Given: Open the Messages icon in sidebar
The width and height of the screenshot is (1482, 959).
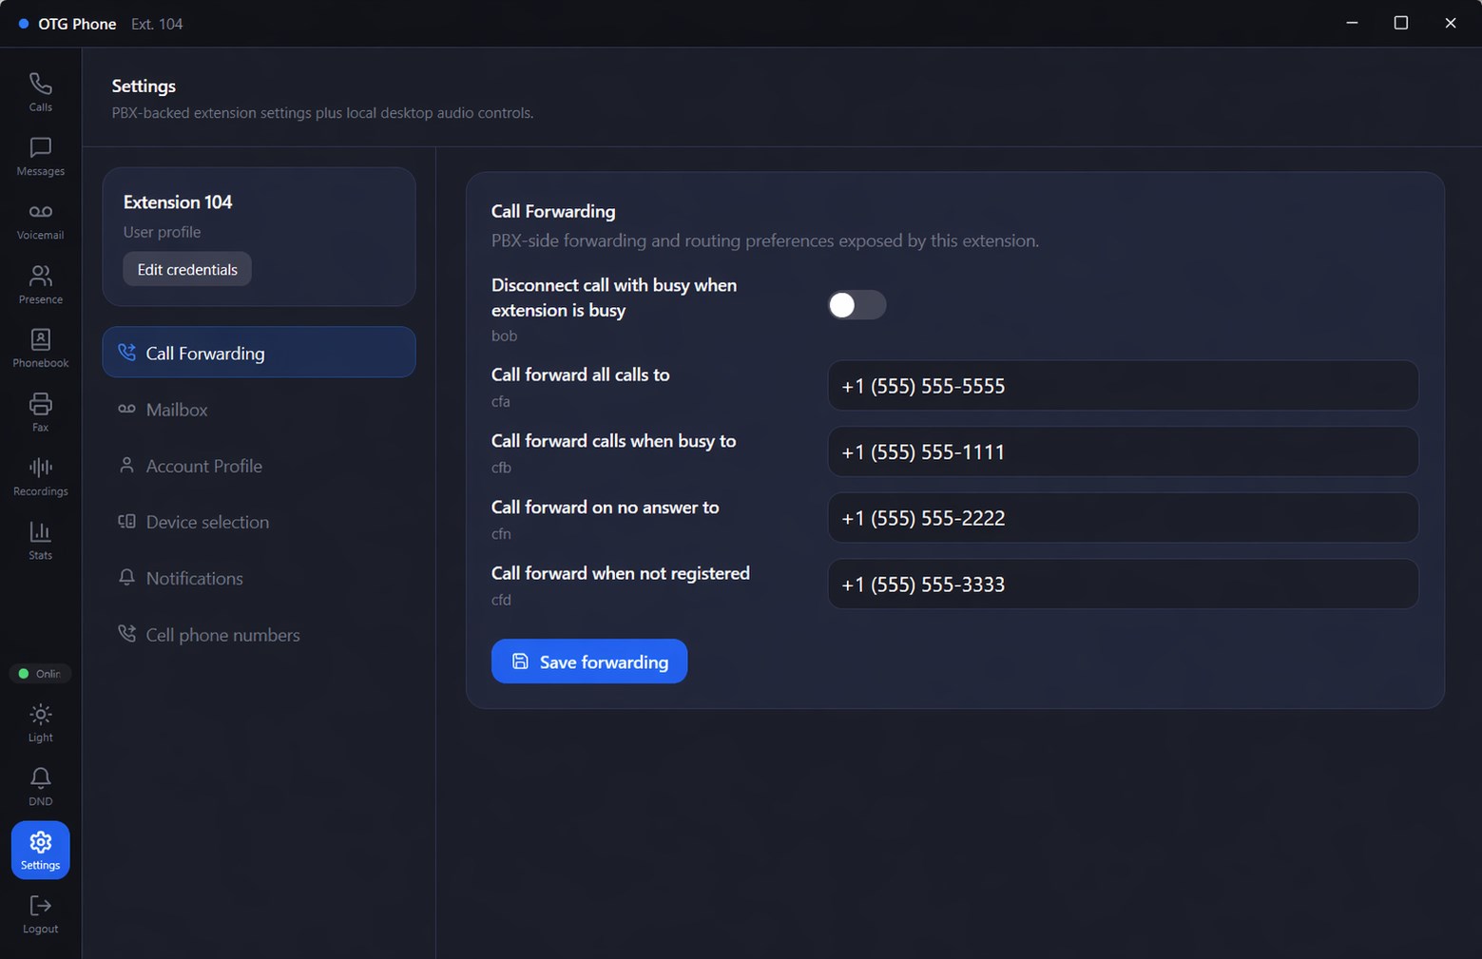Looking at the screenshot, I should point(40,157).
